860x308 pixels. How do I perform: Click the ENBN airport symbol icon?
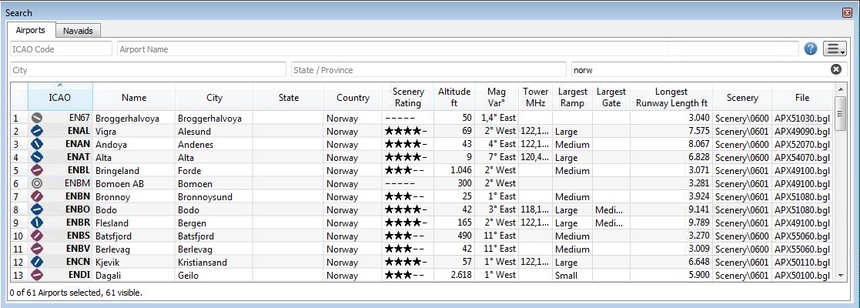37,196
